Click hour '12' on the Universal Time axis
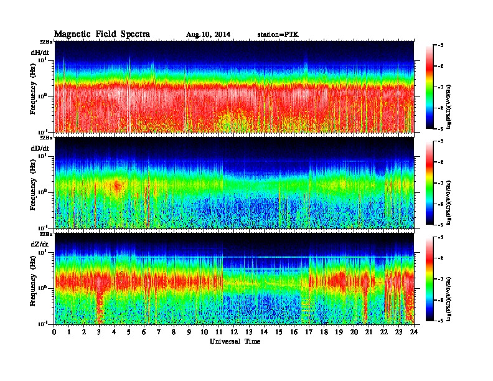 point(234,332)
